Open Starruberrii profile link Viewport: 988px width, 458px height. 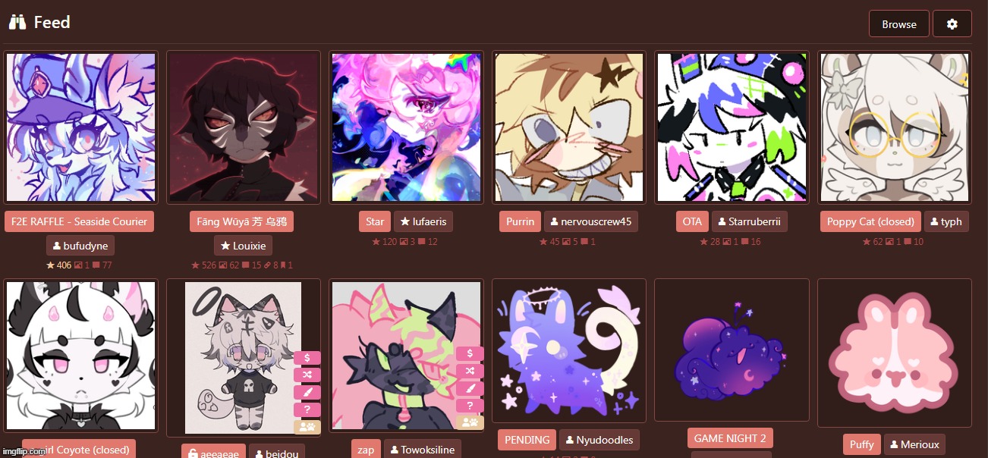coord(750,221)
